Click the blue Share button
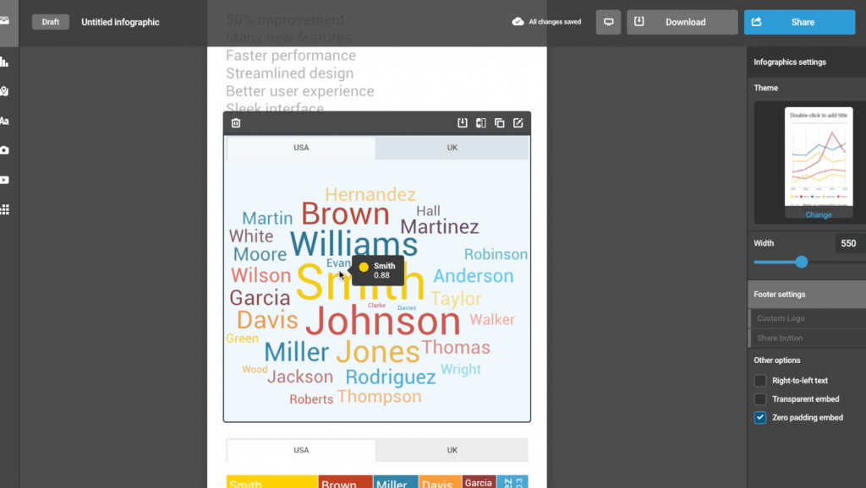This screenshot has width=866, height=488. (798, 21)
